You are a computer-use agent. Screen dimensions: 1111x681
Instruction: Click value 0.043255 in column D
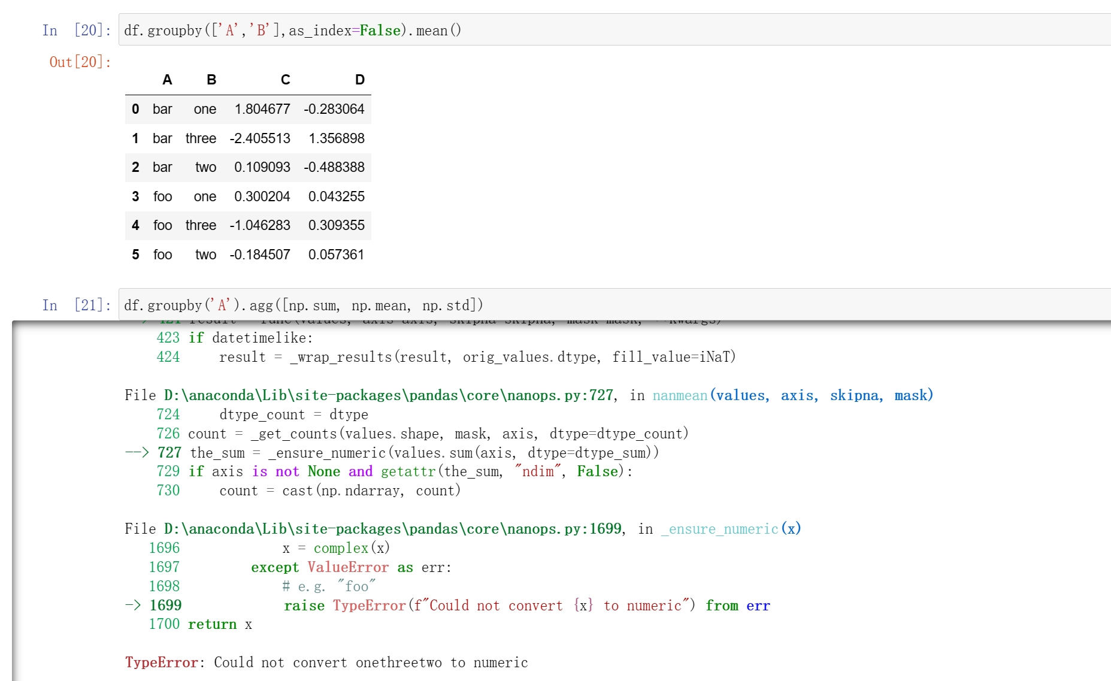337,196
